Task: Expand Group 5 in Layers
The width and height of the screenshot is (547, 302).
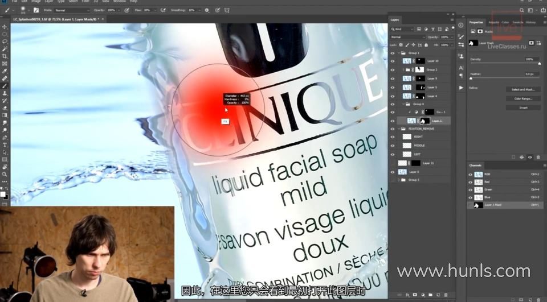Action: tap(399, 180)
